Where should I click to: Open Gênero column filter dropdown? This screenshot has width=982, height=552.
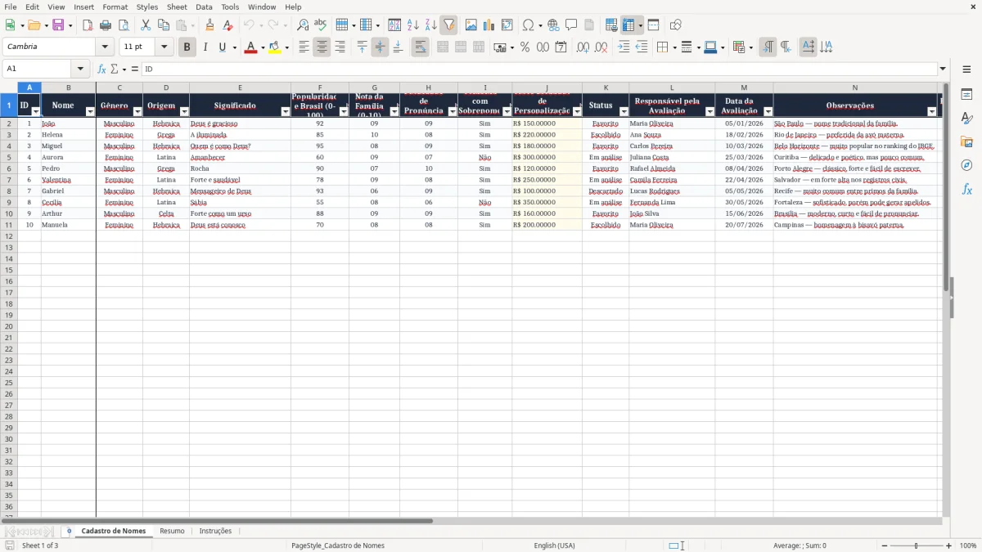click(x=137, y=111)
